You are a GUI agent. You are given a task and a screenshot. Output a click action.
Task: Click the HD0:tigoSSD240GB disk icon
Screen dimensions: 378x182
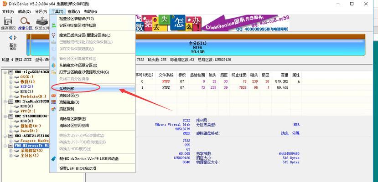[11, 72]
